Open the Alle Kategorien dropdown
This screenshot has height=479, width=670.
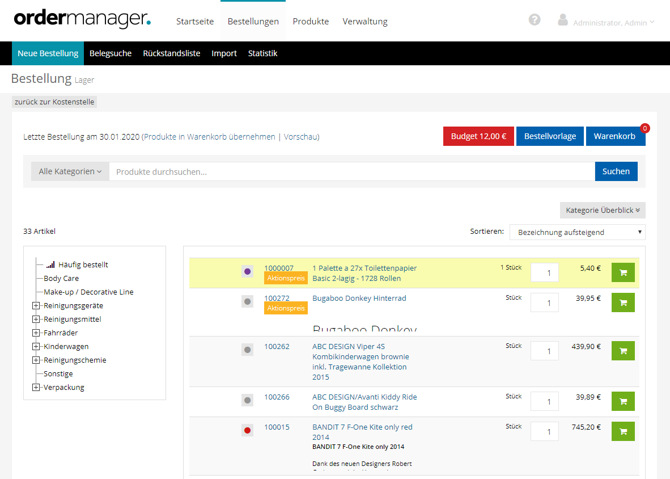coord(70,171)
